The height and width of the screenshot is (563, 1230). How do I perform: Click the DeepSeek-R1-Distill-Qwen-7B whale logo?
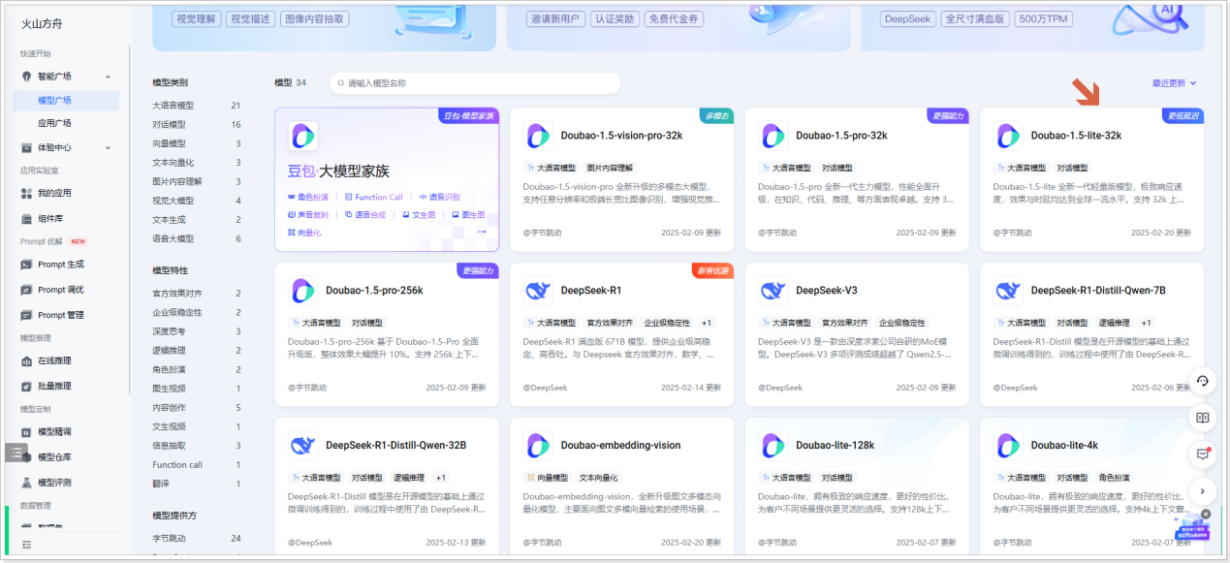point(1009,290)
